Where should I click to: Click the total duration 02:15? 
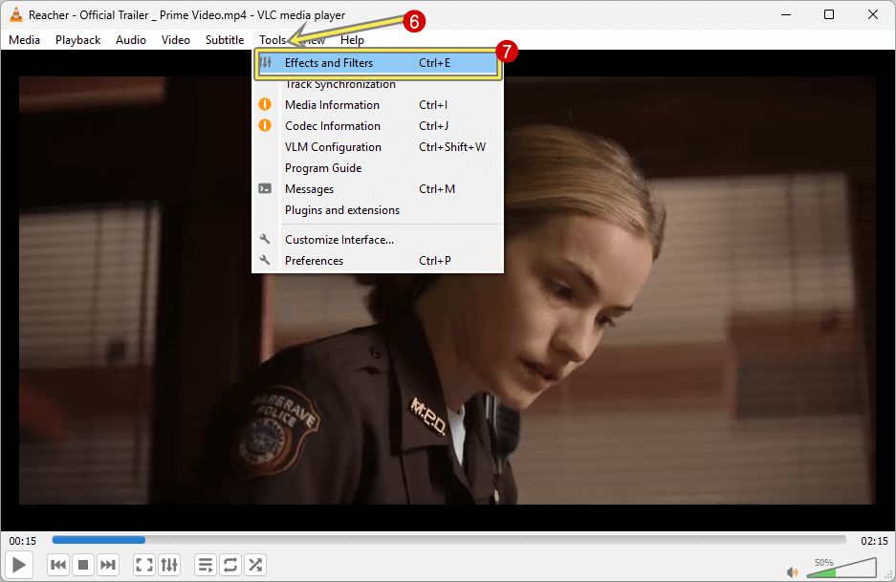pyautogui.click(x=874, y=541)
